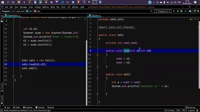This screenshot has width=200, height=112.
Task: Open Project Structure folder icon
Action: click(x=190, y=11)
